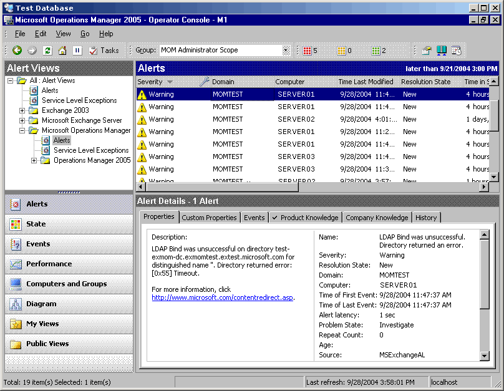Click the green success state count icon
The width and height of the screenshot is (504, 391).
point(376,51)
